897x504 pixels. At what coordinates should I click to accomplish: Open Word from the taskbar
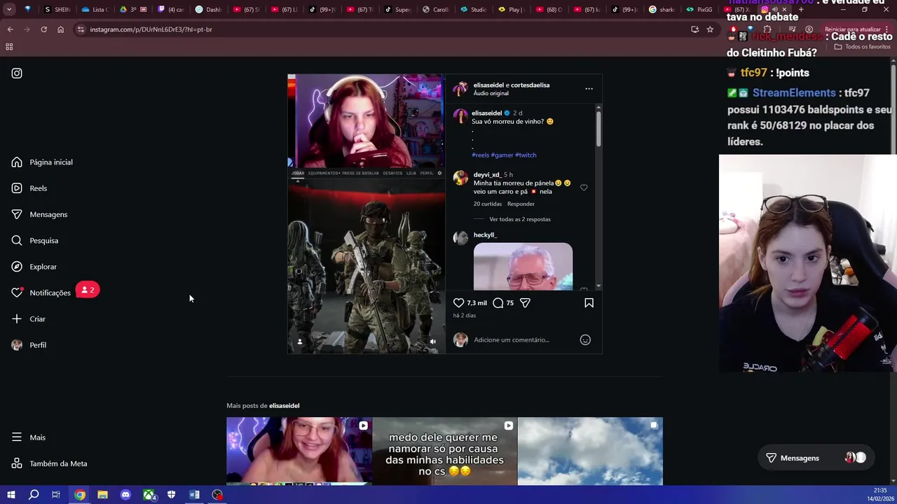click(x=194, y=495)
